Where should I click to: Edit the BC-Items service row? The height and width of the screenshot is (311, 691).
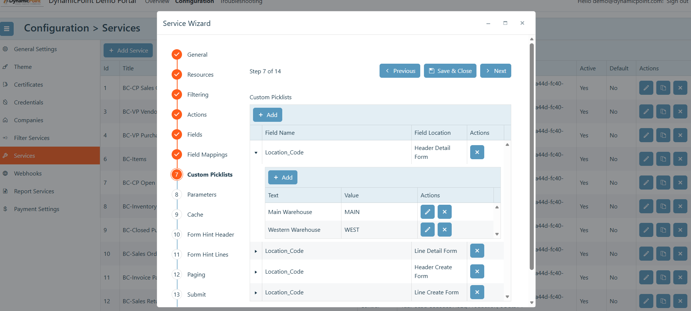(x=646, y=159)
